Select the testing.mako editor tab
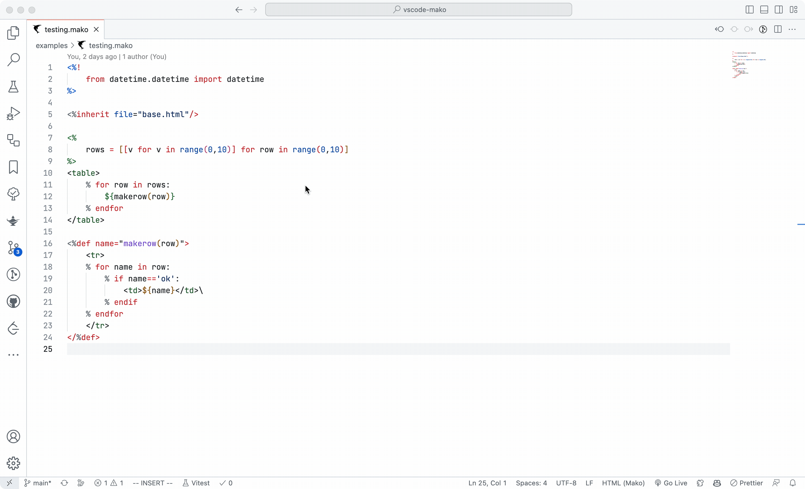 coord(66,29)
